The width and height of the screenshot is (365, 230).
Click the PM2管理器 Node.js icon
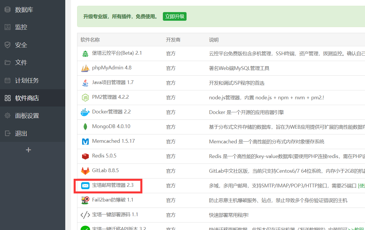point(85,98)
